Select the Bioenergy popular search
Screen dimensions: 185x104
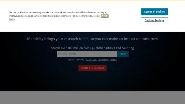(x=103, y=60)
